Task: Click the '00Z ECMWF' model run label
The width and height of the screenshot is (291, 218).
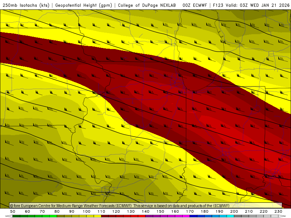Action: coord(195,5)
